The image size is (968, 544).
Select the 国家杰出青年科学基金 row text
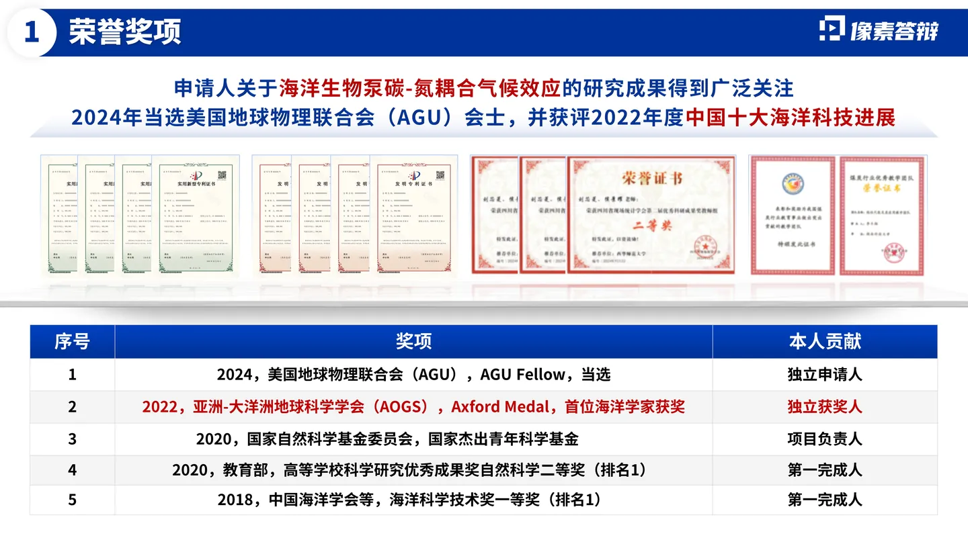point(388,439)
